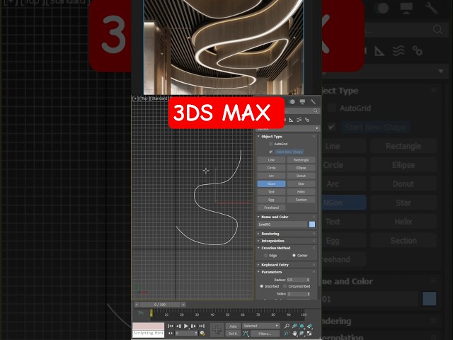Click Line001 name field
453x340 pixels.
point(282,225)
